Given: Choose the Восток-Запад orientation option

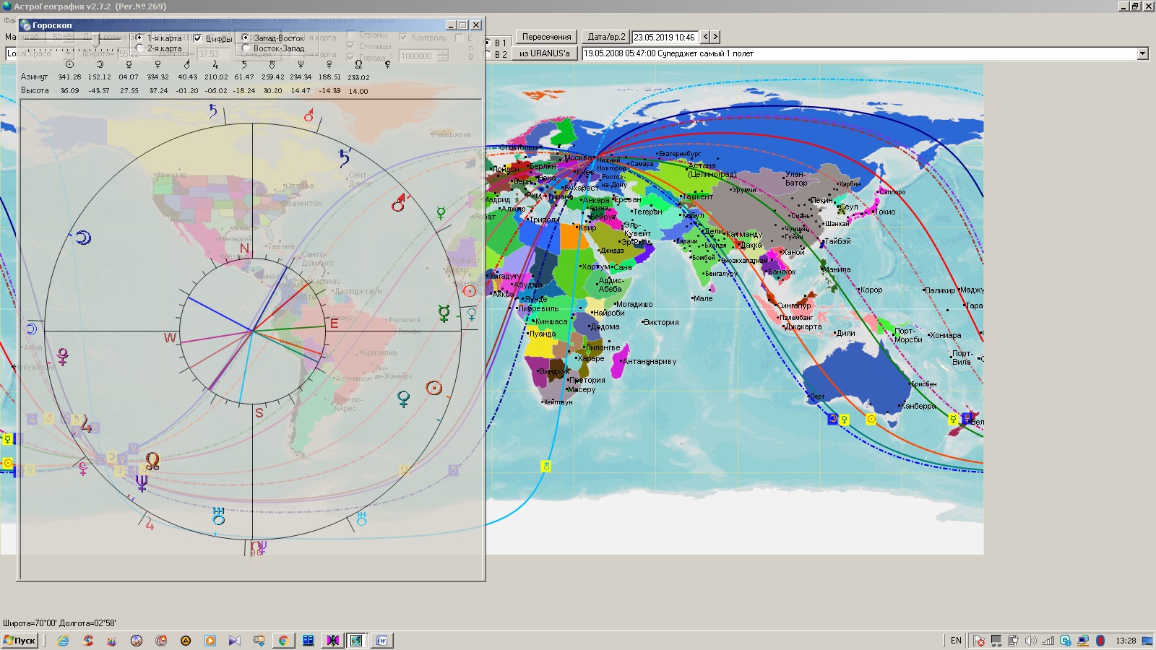Looking at the screenshot, I should point(246,48).
